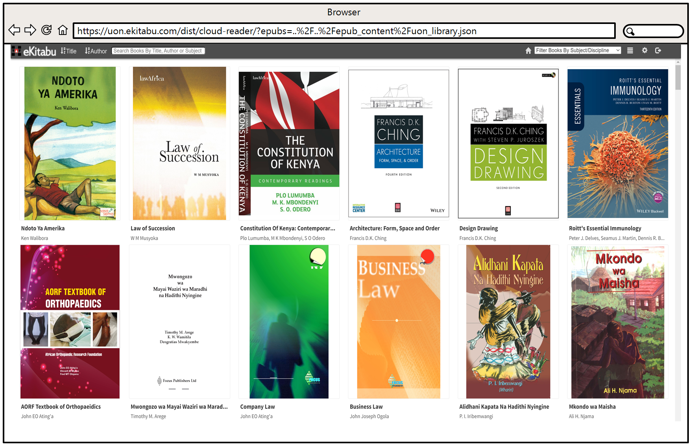Open The Constitution of Kenya cover
Screen dimensions: 692x448
[289, 143]
